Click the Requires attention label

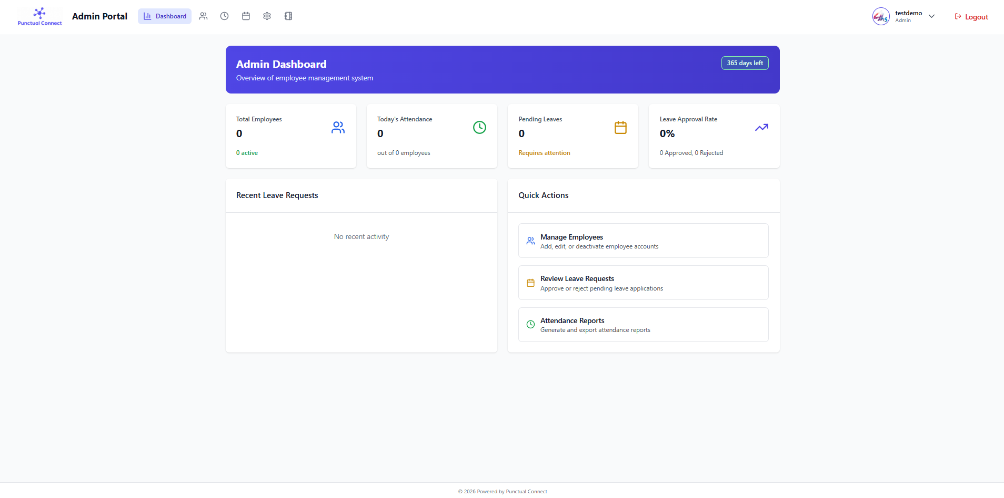click(x=544, y=152)
